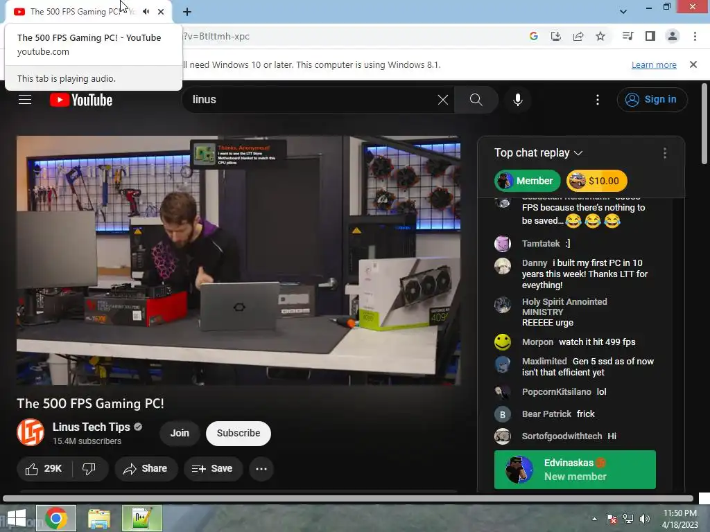The width and height of the screenshot is (710, 532).
Task: Open the Chrome profile avatar
Action: point(673,36)
